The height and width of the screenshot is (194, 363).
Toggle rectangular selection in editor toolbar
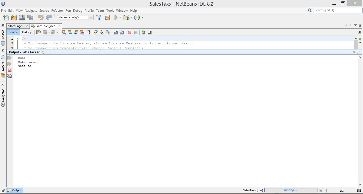pyautogui.click(x=88, y=32)
